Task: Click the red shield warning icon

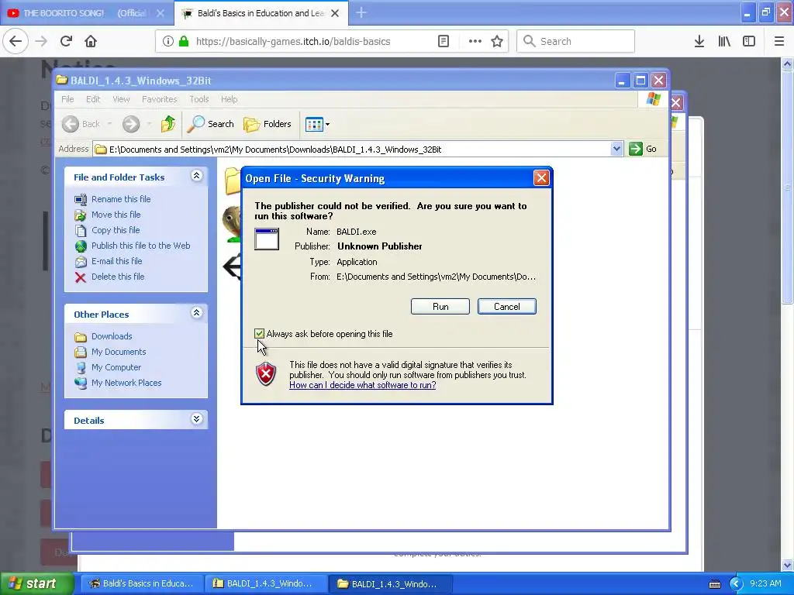Action: pos(266,374)
